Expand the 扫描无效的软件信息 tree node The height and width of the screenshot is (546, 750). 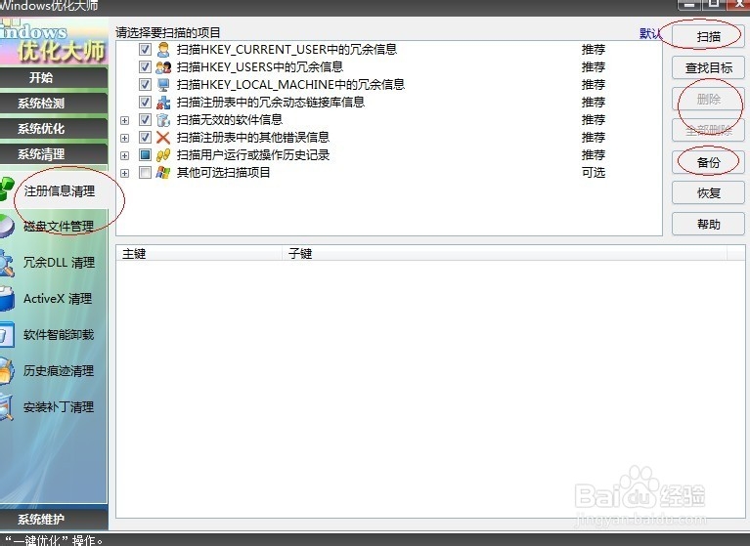[125, 120]
